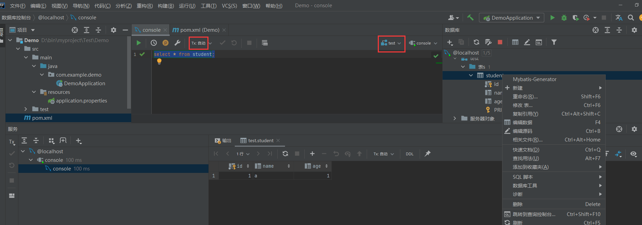Debug DemoApplication with bug icon
This screenshot has height=225, width=642.
click(564, 18)
